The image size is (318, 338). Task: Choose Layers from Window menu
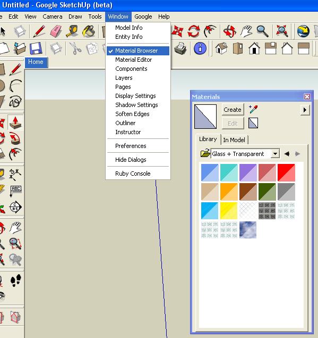click(138, 78)
